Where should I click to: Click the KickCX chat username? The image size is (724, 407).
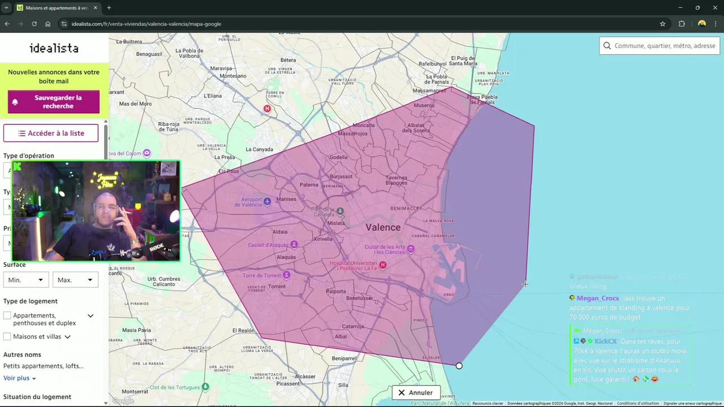pos(605,341)
